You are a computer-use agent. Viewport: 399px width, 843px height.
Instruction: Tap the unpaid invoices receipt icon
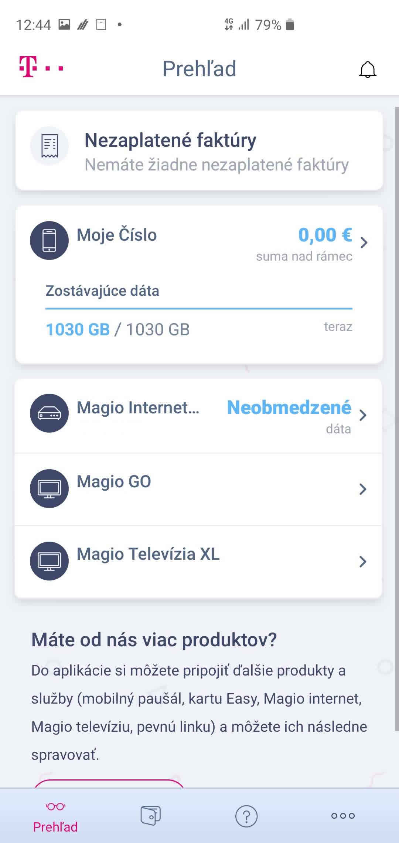[50, 146]
